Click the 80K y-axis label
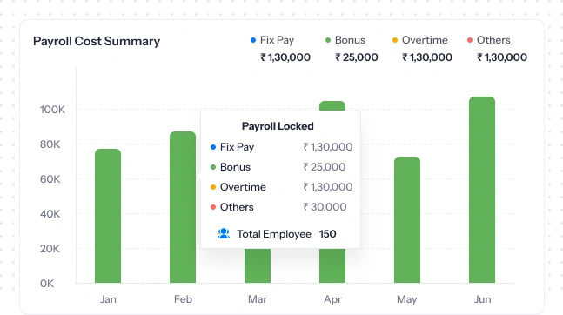 [50, 144]
